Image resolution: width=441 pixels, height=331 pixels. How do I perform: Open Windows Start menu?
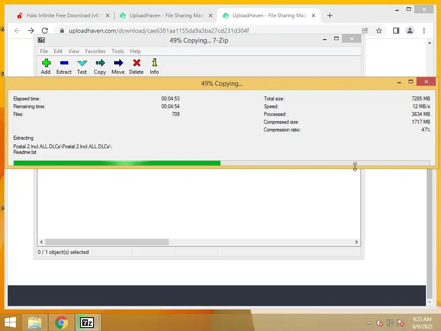(10, 322)
